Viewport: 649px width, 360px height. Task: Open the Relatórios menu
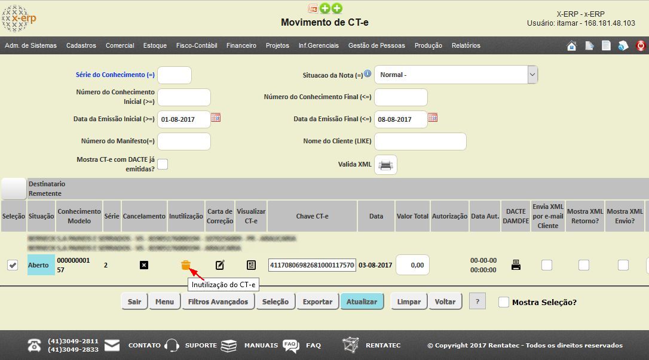466,45
